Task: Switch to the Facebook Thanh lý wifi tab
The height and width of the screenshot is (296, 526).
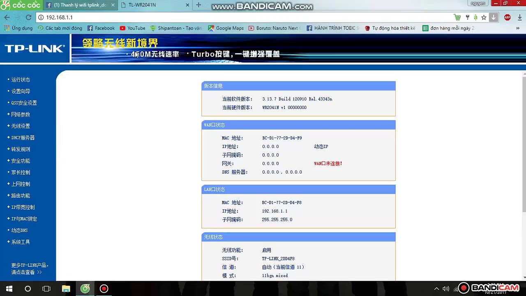Action: point(81,5)
